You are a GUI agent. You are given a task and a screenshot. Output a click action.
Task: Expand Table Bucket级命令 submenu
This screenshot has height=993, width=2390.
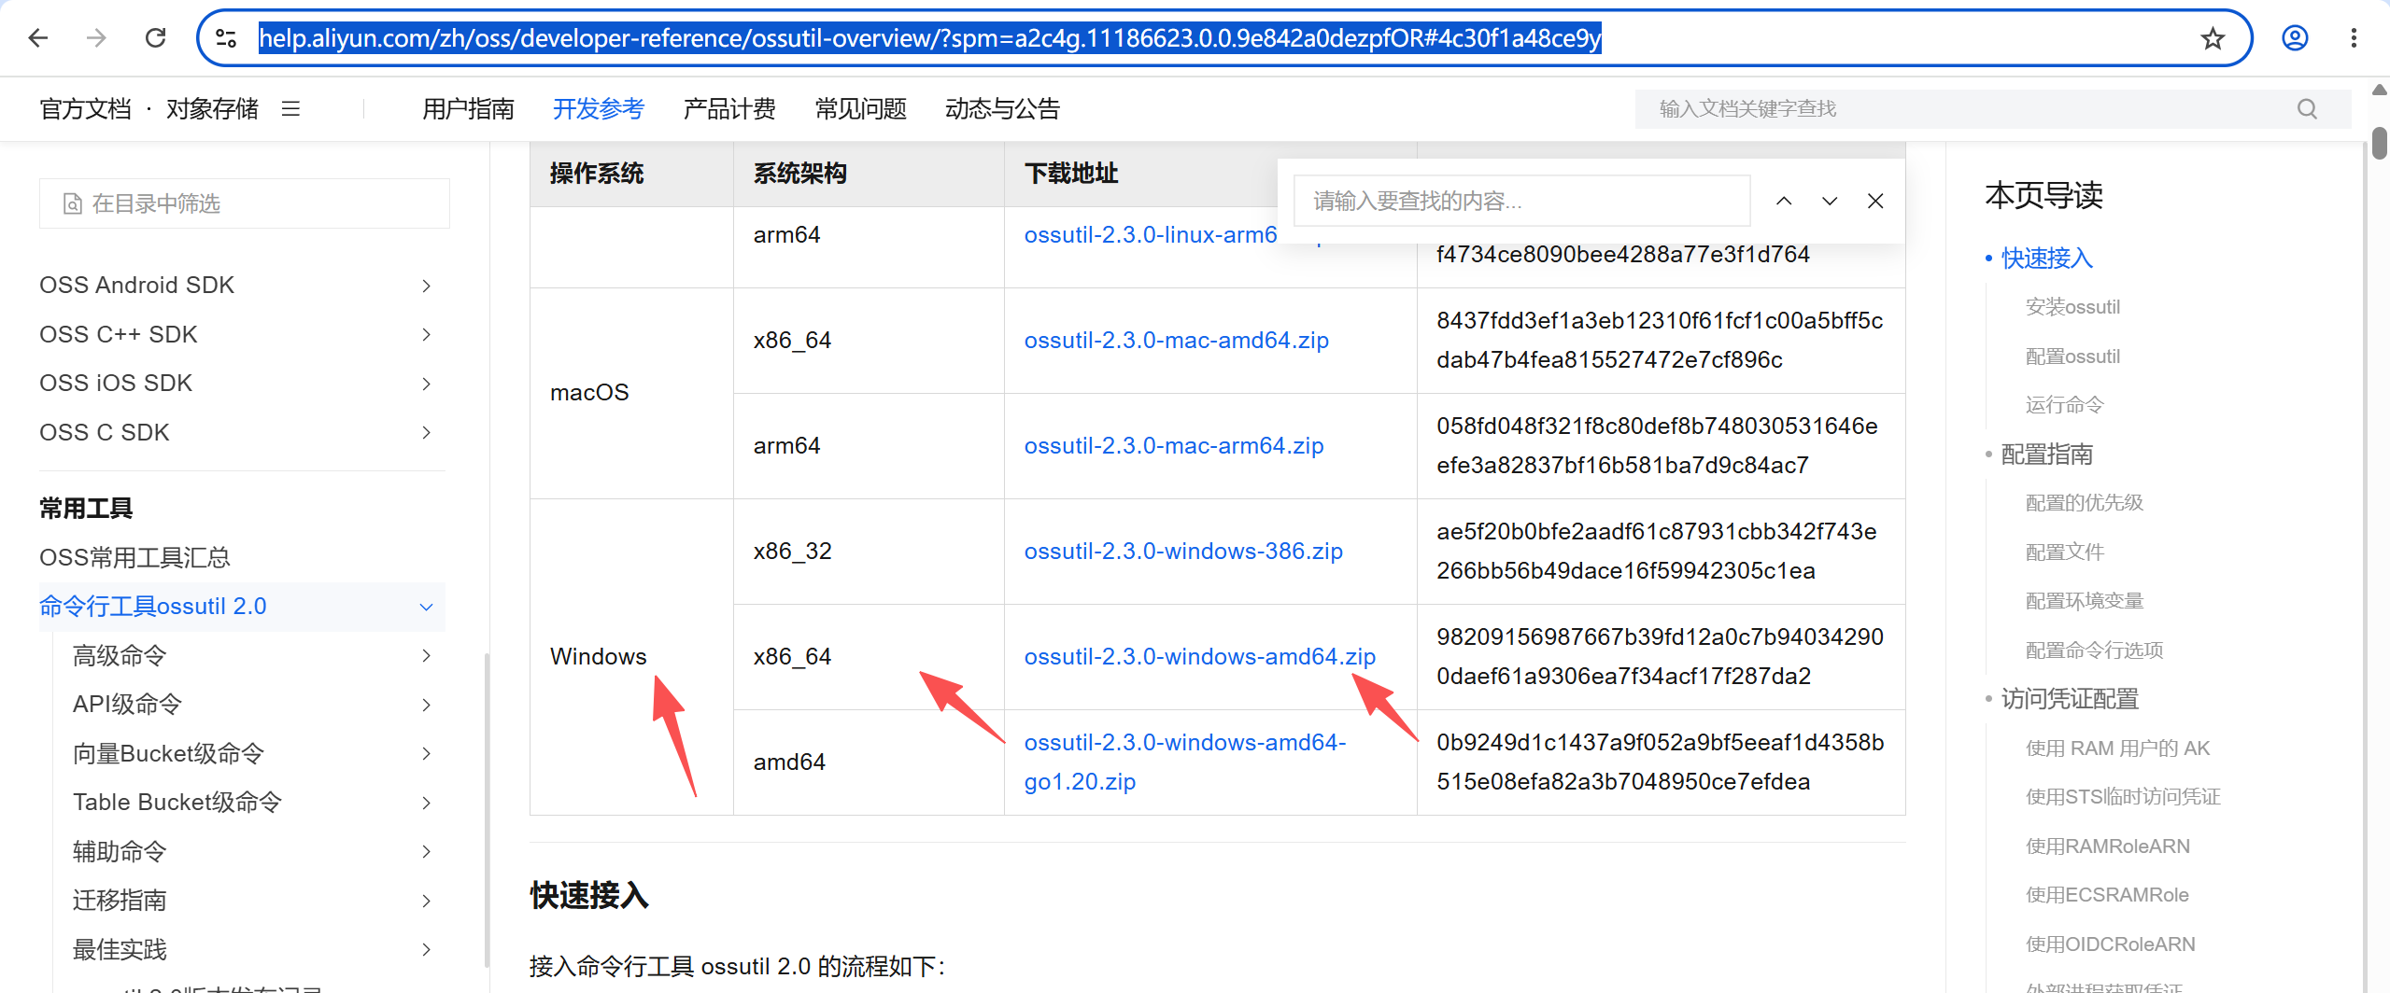tap(426, 803)
